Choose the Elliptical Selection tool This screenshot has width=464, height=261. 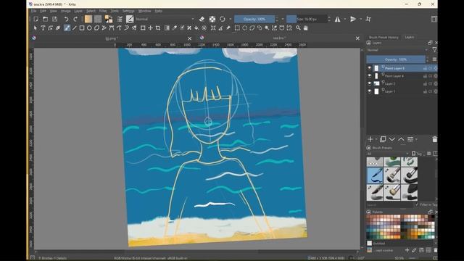pyautogui.click(x=245, y=28)
